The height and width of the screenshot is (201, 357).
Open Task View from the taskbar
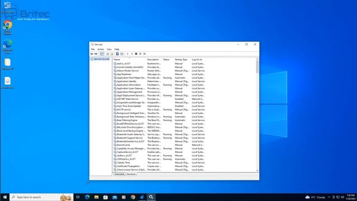pos(78,197)
